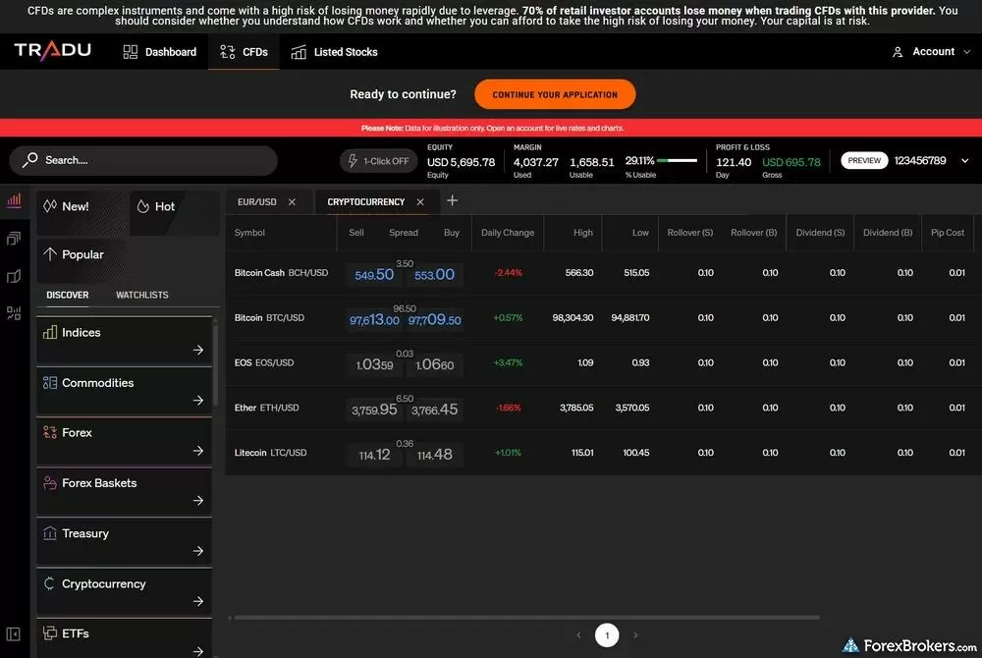Click the Symbol column header
This screenshot has width=982, height=658.
pos(249,233)
